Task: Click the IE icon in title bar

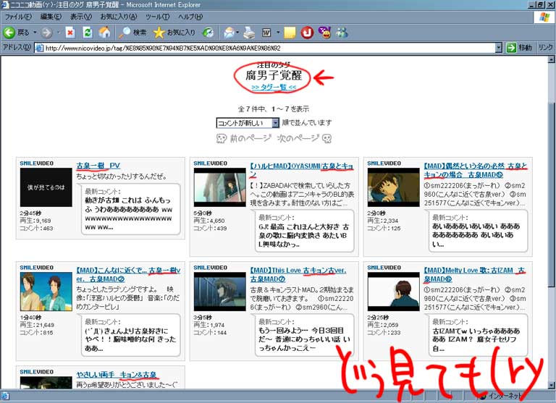Action: tap(5, 4)
